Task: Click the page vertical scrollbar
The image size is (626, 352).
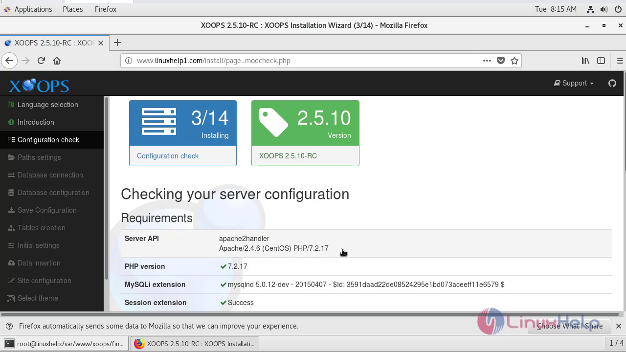Action: [624, 122]
